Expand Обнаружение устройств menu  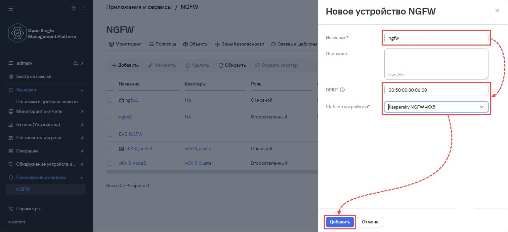point(82,164)
